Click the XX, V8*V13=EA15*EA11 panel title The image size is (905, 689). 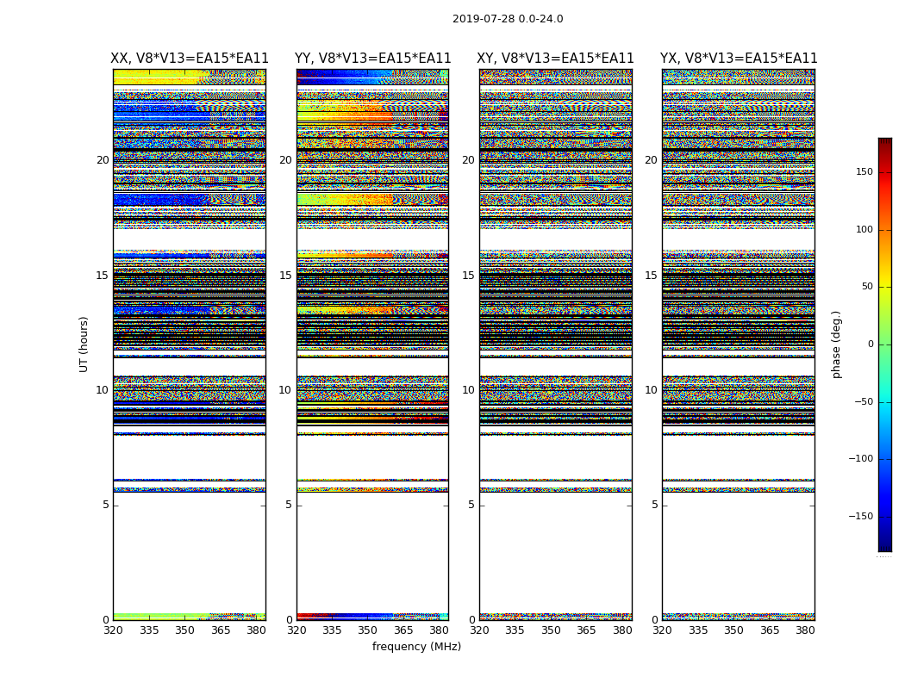pyautogui.click(x=190, y=59)
